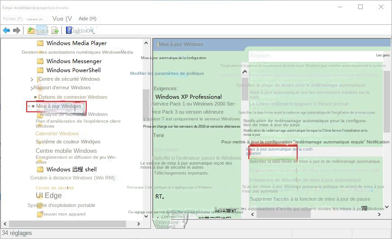Click tree pane horizontal scroll-left arrow

pos(5,224)
